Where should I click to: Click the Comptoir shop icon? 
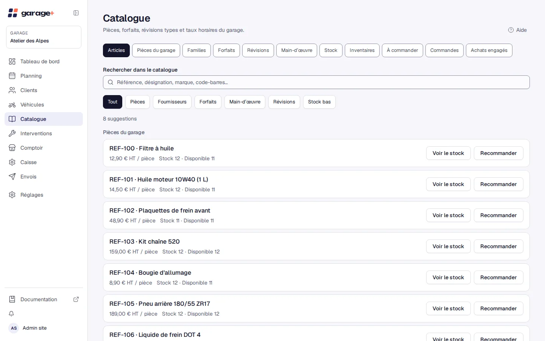12,148
